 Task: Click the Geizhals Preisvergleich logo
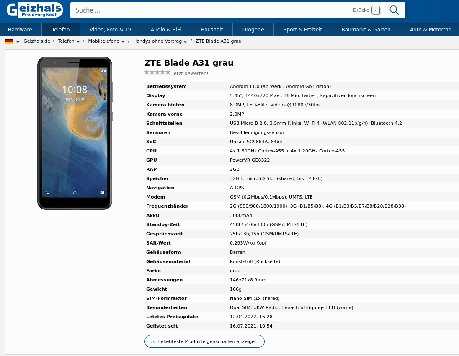pyautogui.click(x=34, y=10)
